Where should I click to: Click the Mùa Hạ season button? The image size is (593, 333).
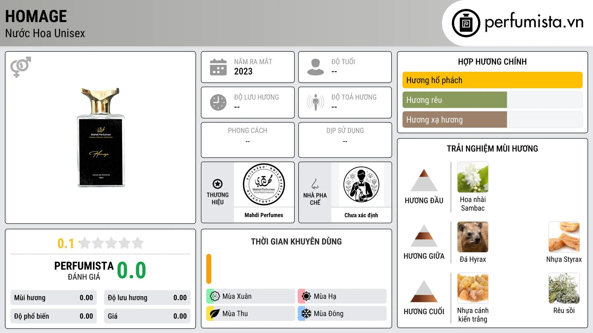click(x=342, y=296)
